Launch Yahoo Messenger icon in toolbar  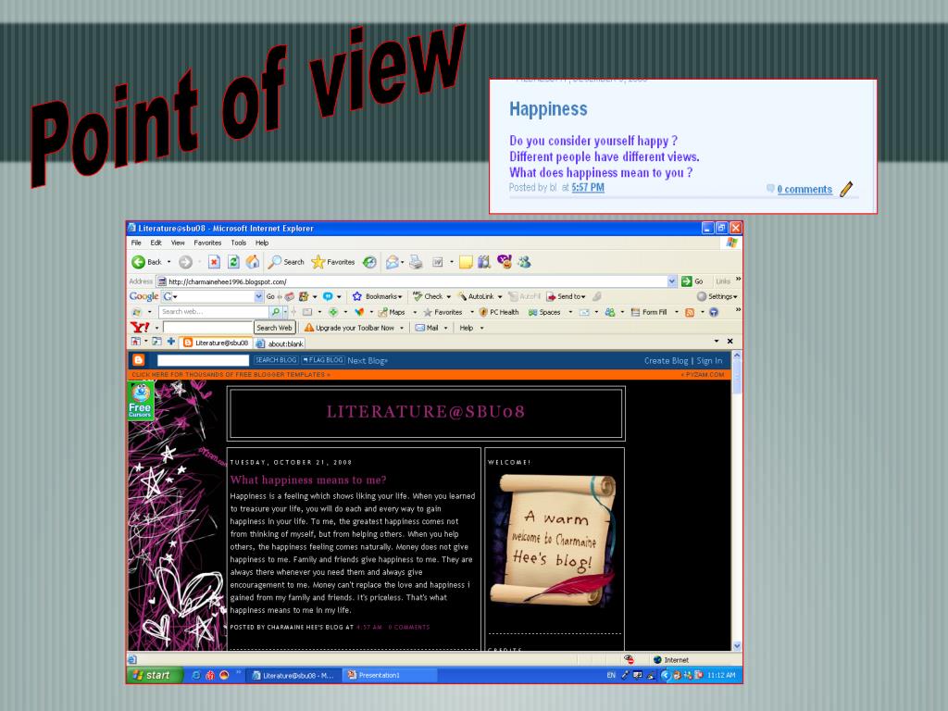(505, 261)
